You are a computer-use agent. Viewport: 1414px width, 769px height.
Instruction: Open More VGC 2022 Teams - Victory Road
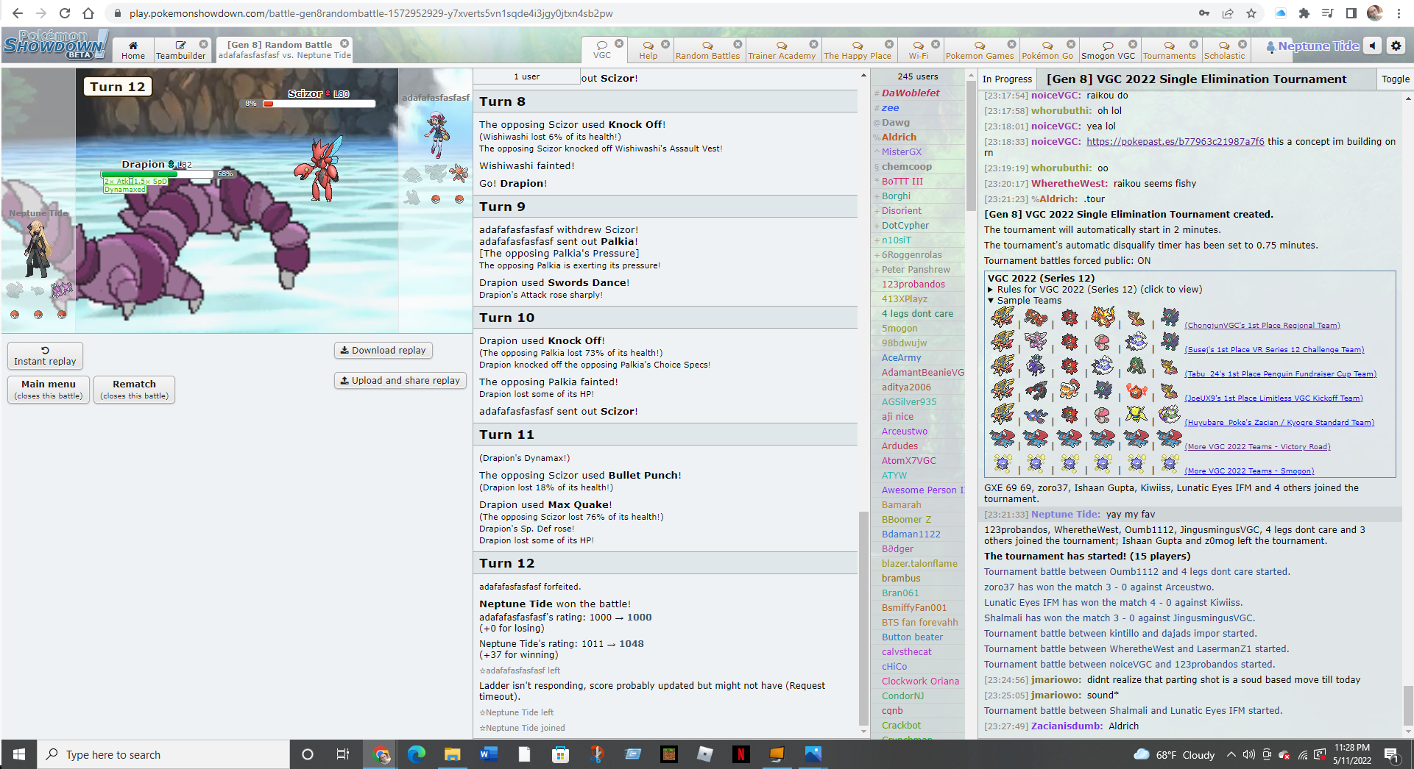[1257, 446]
